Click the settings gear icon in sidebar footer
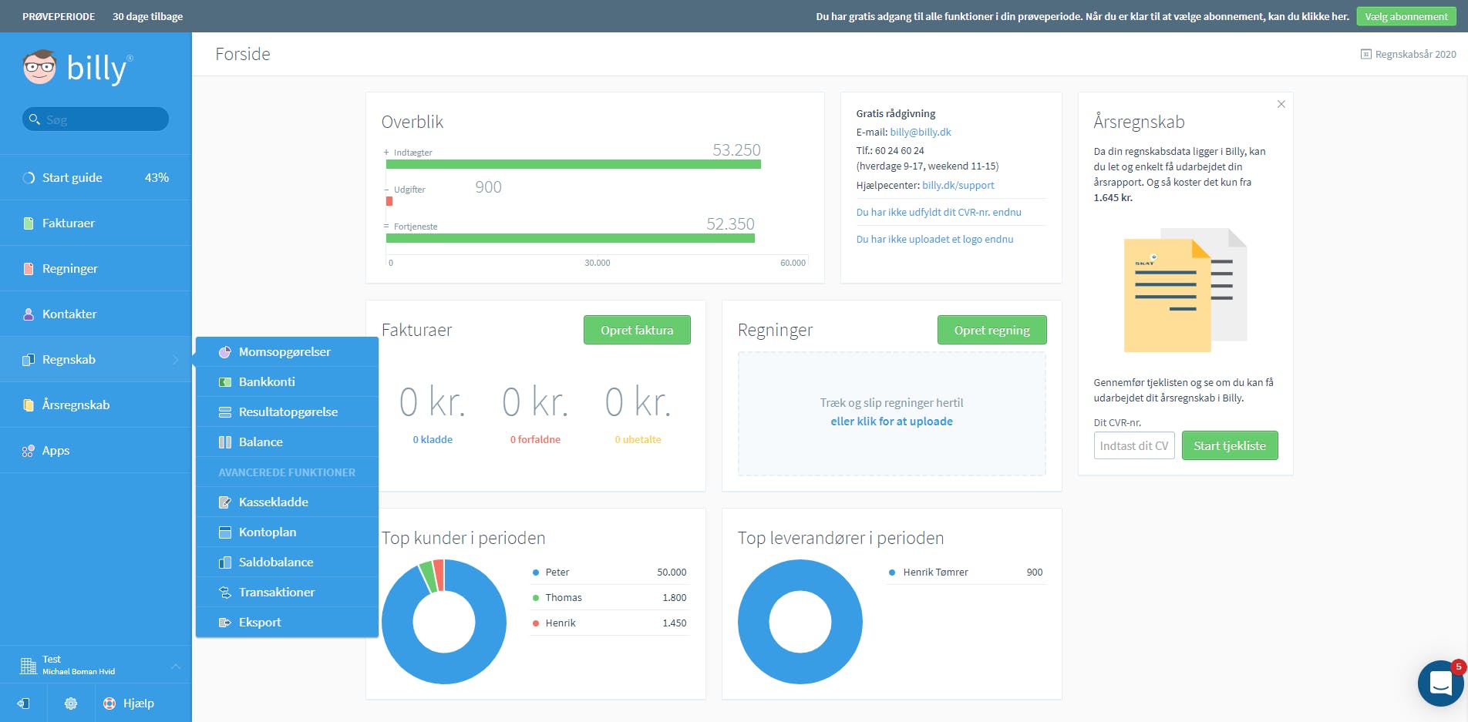1468x722 pixels. point(71,704)
